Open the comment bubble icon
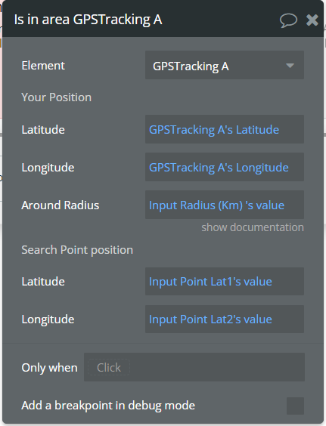 [x=288, y=20]
